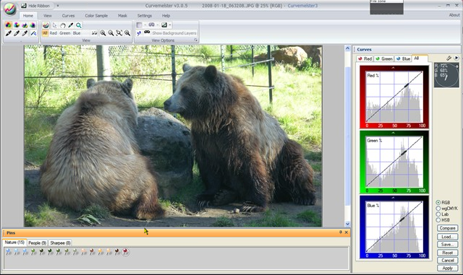Click the binoculars icon beside Show Background Layers
The width and height of the screenshot is (463, 275).
tap(147, 32)
